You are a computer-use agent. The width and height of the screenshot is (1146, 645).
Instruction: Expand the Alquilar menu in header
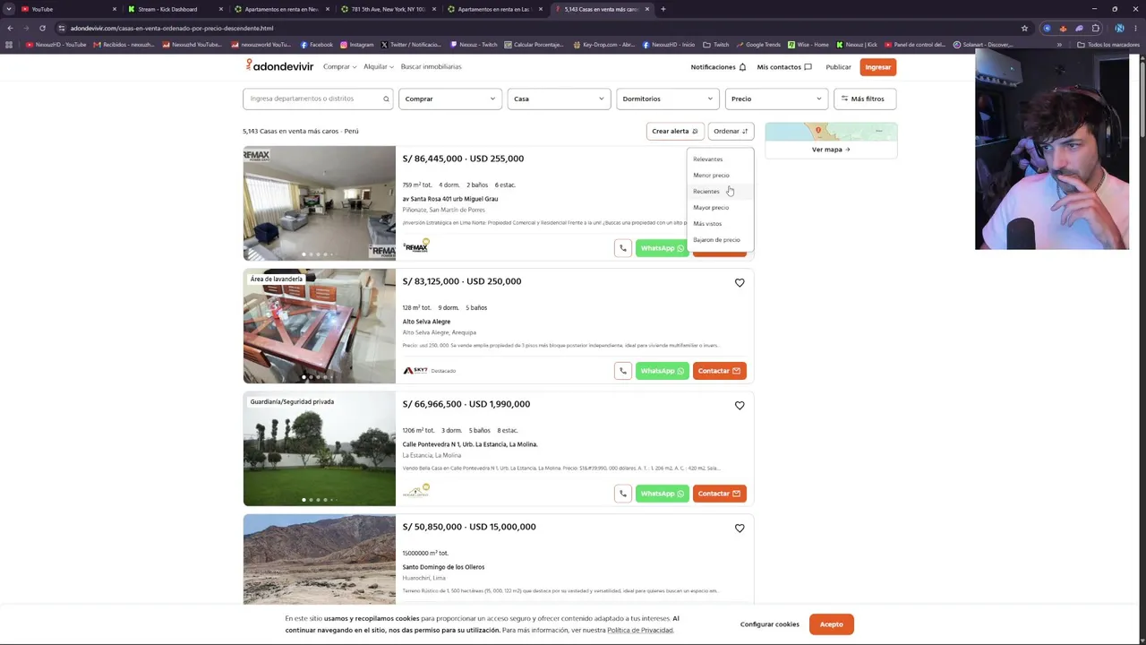pyautogui.click(x=378, y=67)
